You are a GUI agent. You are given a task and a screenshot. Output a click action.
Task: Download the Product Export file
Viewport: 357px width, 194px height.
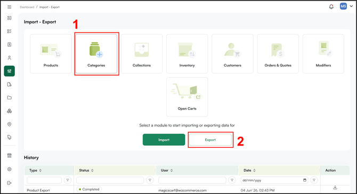335,188
